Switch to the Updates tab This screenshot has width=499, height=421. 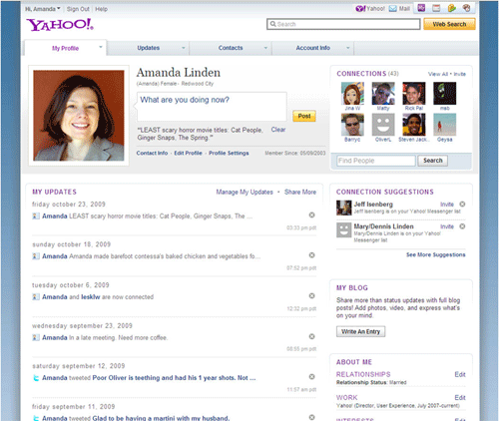(149, 48)
